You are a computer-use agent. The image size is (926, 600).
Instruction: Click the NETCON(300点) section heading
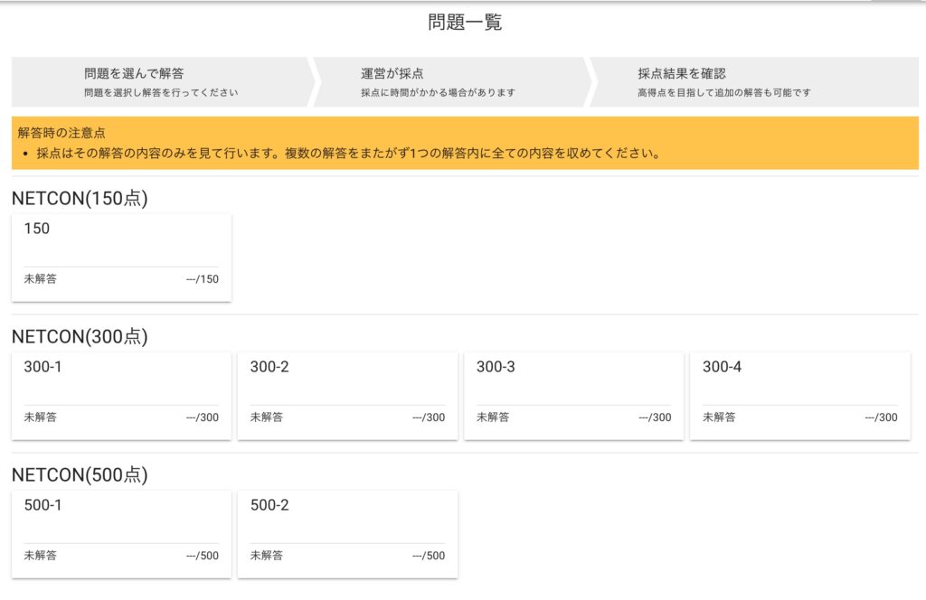click(x=80, y=336)
